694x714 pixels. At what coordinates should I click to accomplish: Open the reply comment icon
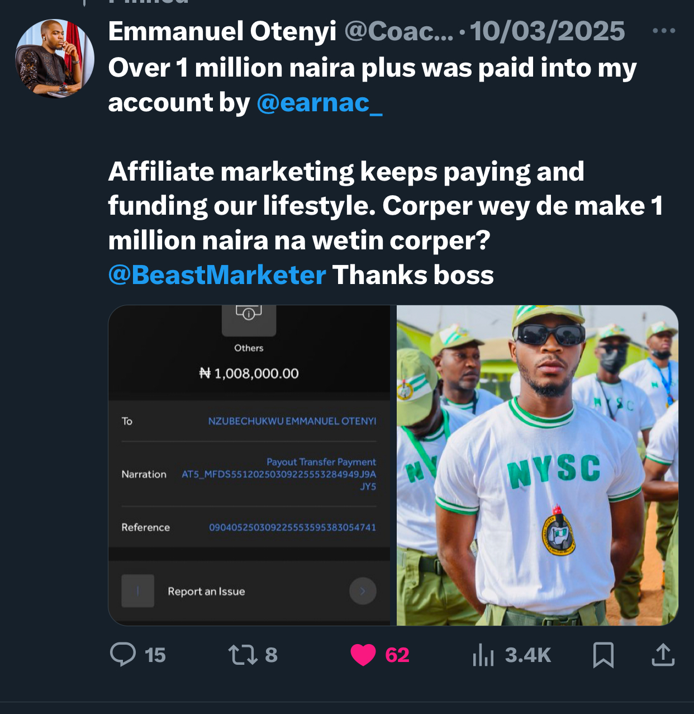click(x=123, y=654)
